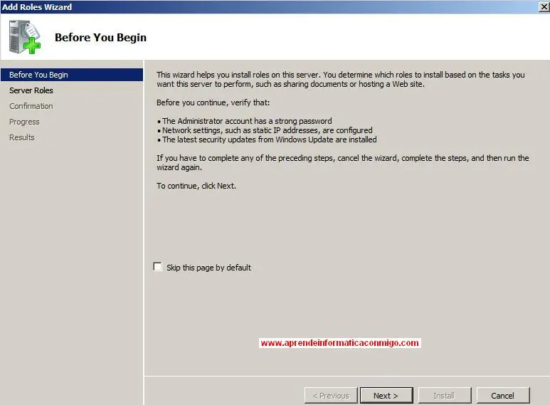The height and width of the screenshot is (405, 550).
Task: Click the latest security updates bullet
Action: (267, 140)
